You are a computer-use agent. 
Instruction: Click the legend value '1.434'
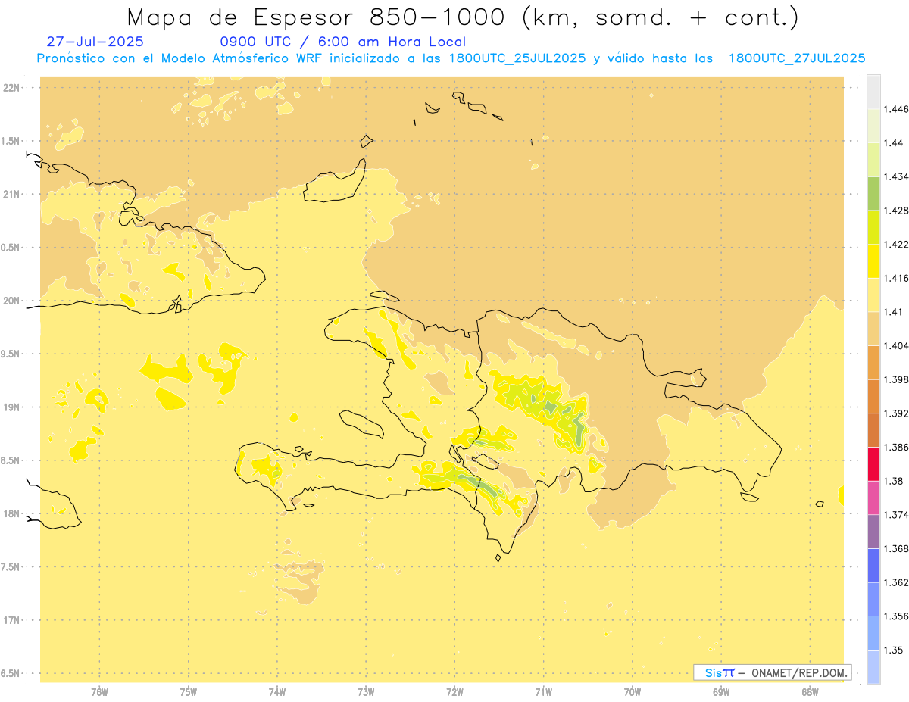coord(896,176)
